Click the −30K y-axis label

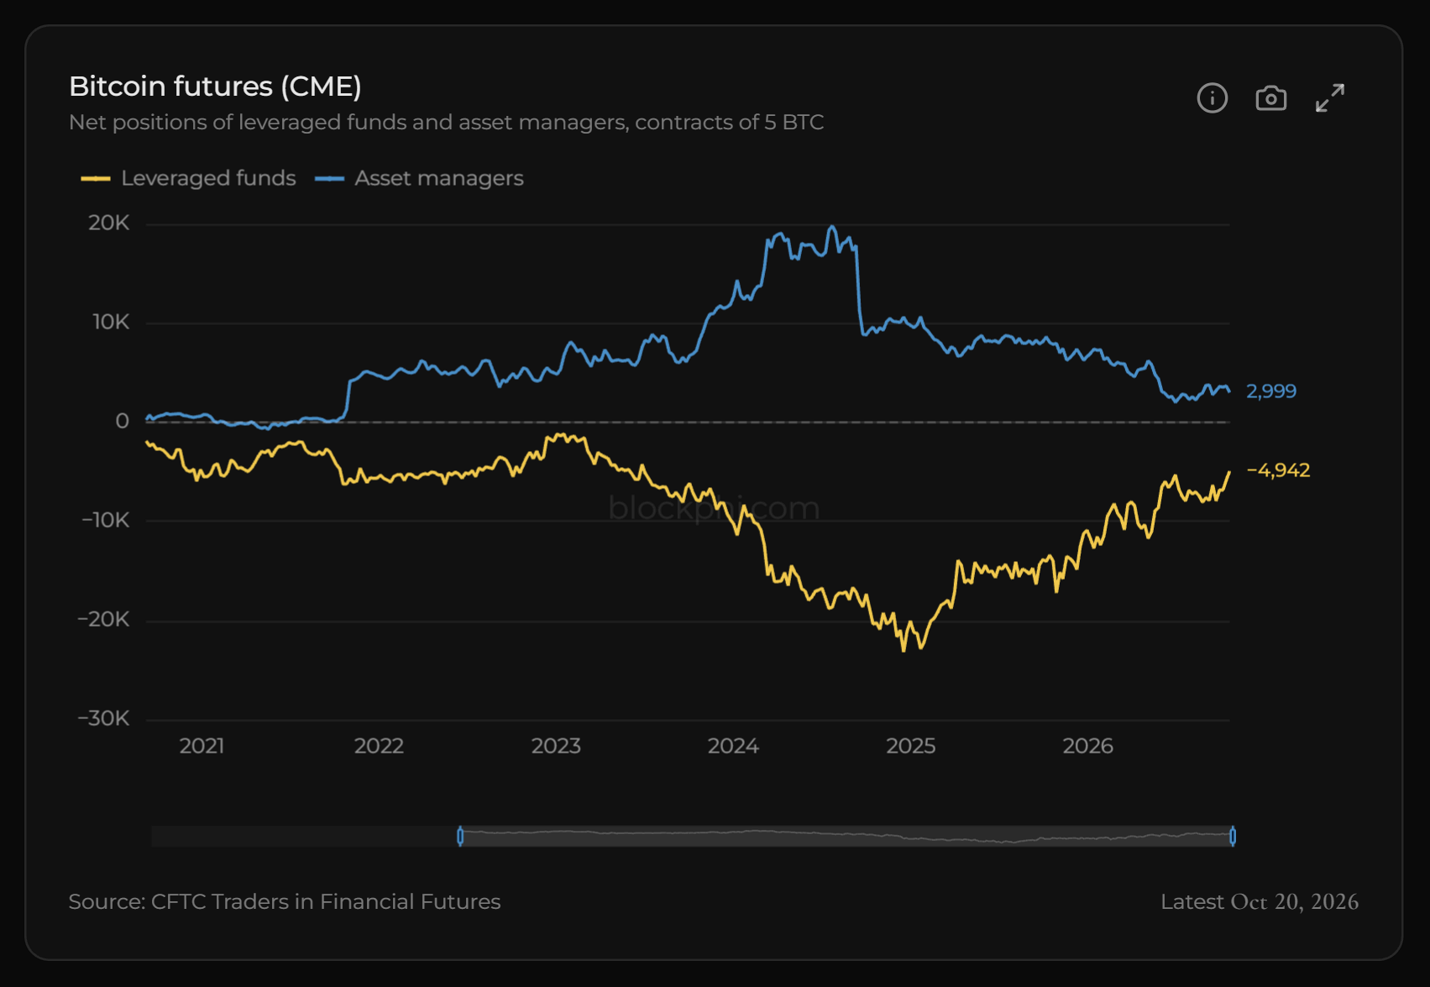[x=104, y=719]
